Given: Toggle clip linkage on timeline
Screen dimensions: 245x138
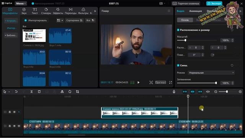Looking at the screenshot, I should click(200, 92).
